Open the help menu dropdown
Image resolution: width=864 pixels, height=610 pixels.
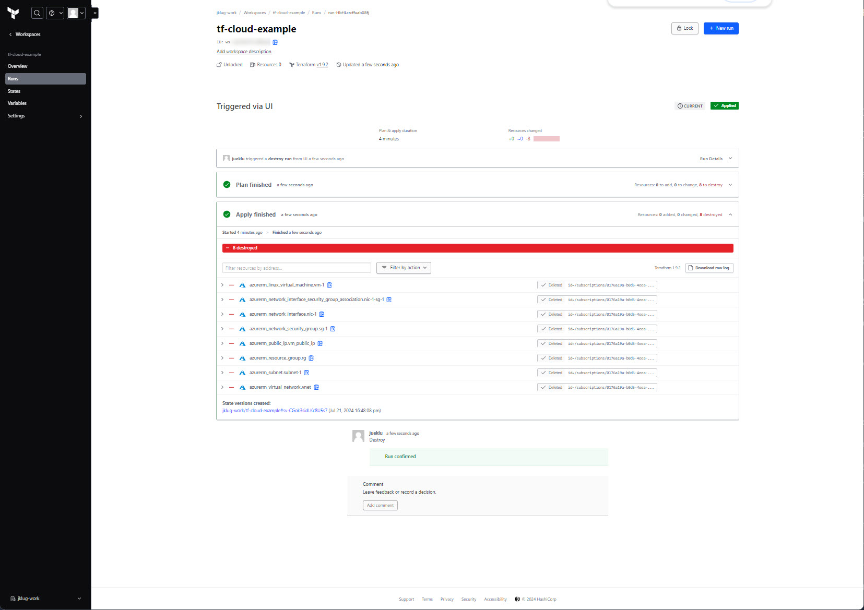55,13
